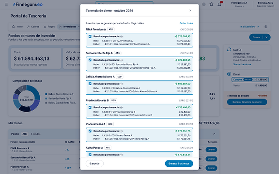Viewport: 279px width, 174px height.
Task: Click the funds composition donut chart
Action: [x=26, y=99]
